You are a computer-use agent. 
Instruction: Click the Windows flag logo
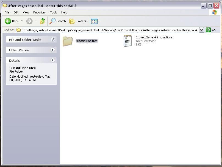(215, 12)
